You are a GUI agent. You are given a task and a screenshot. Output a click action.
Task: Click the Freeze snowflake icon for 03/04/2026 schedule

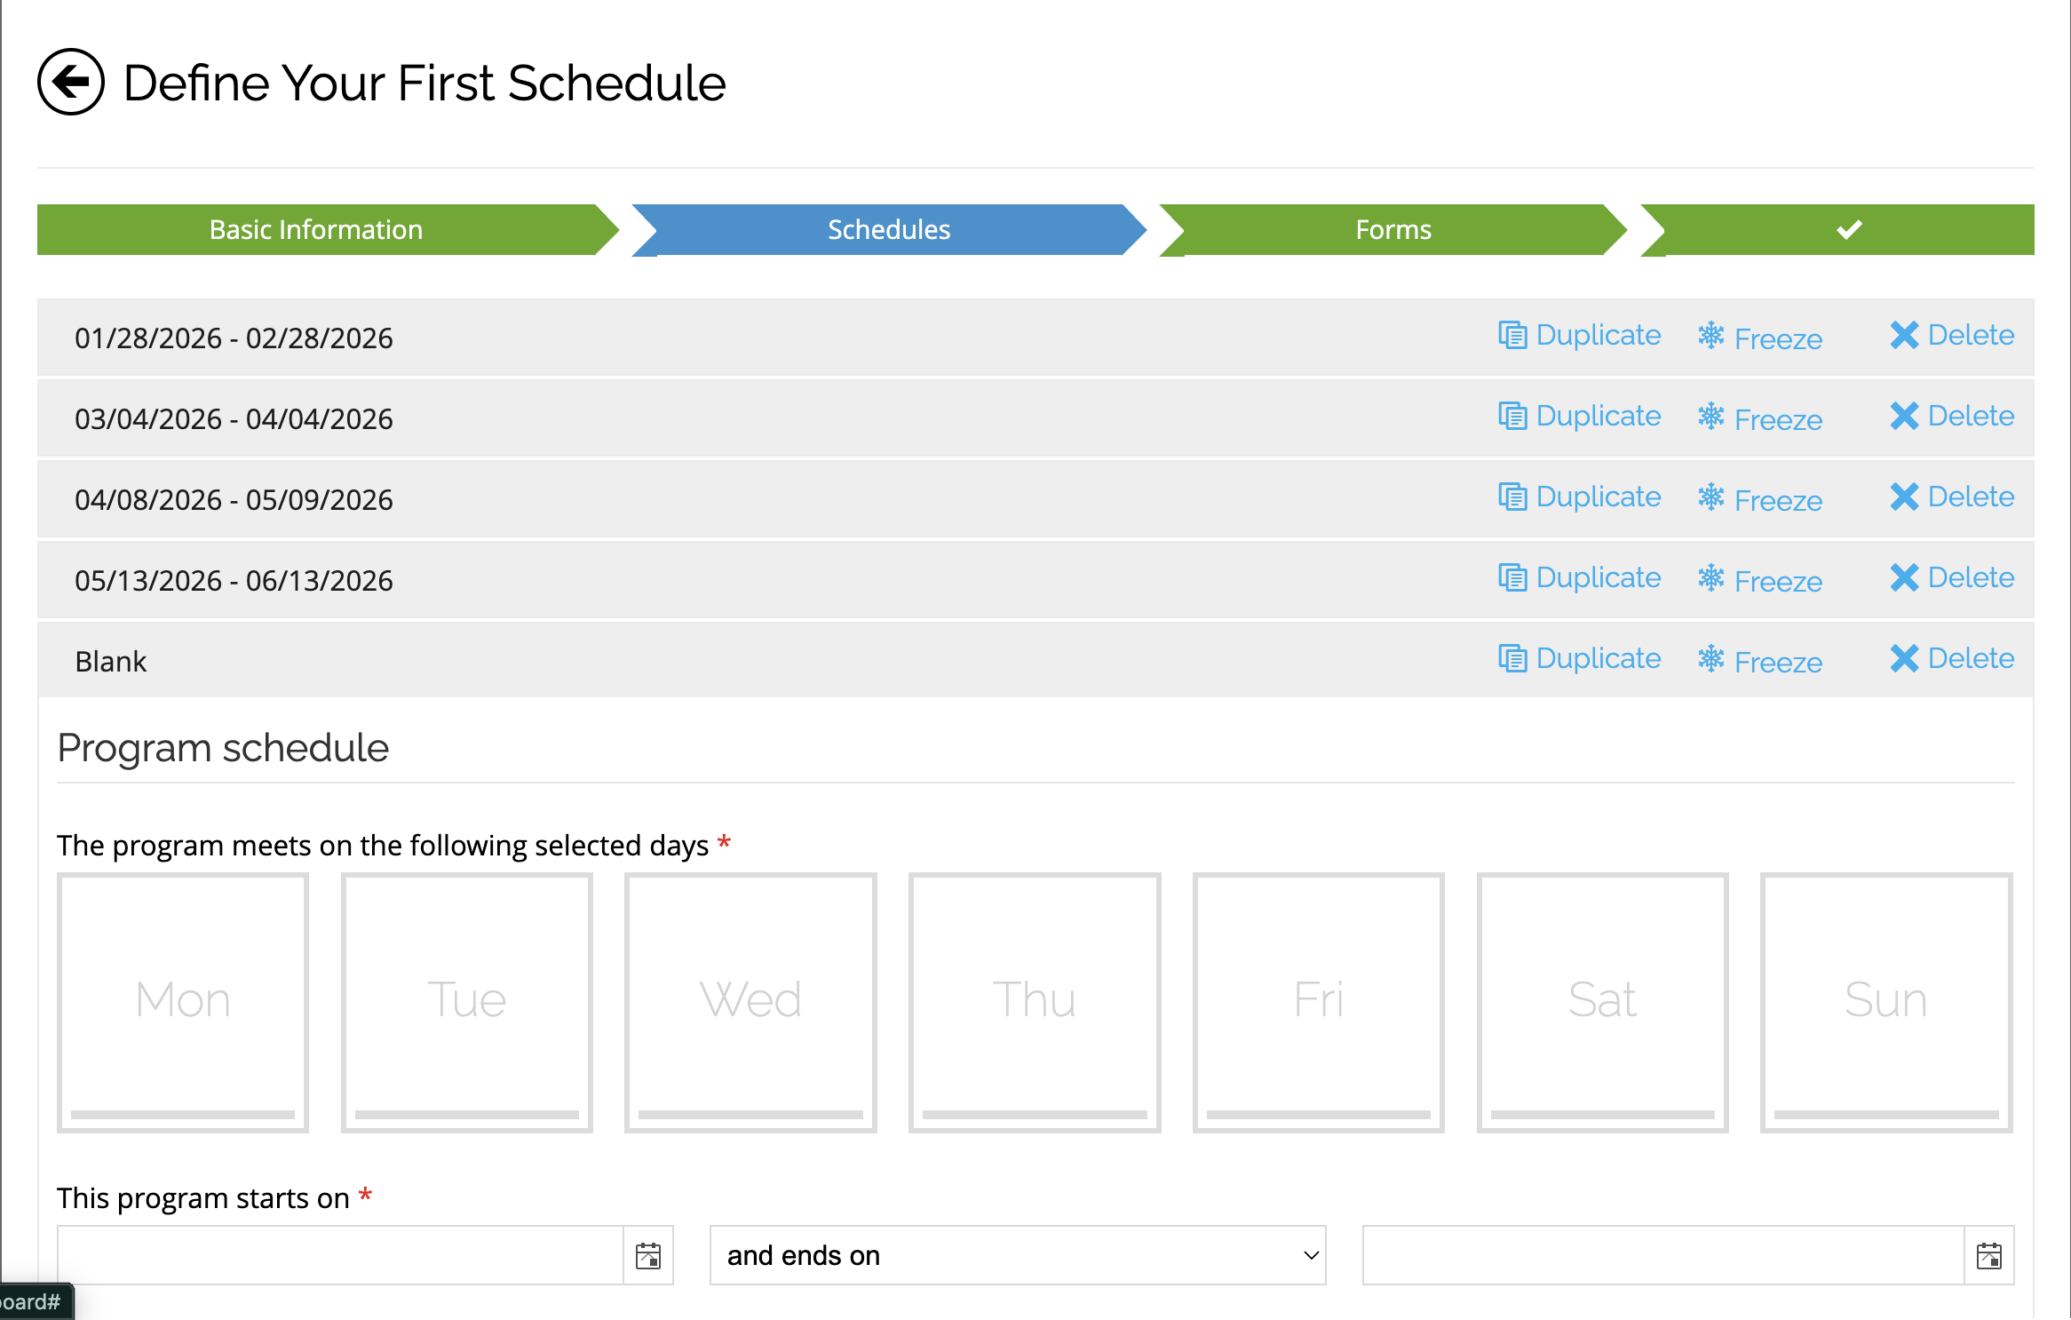[x=1710, y=416]
